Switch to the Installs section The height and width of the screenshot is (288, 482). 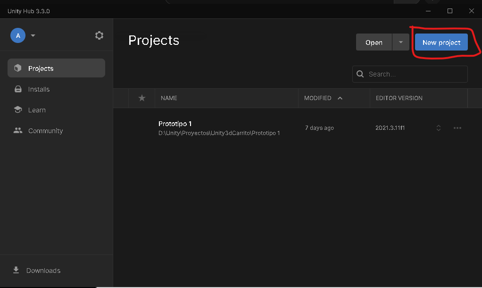(39, 89)
